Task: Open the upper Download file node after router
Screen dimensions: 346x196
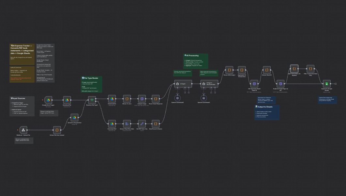Action: (112, 99)
